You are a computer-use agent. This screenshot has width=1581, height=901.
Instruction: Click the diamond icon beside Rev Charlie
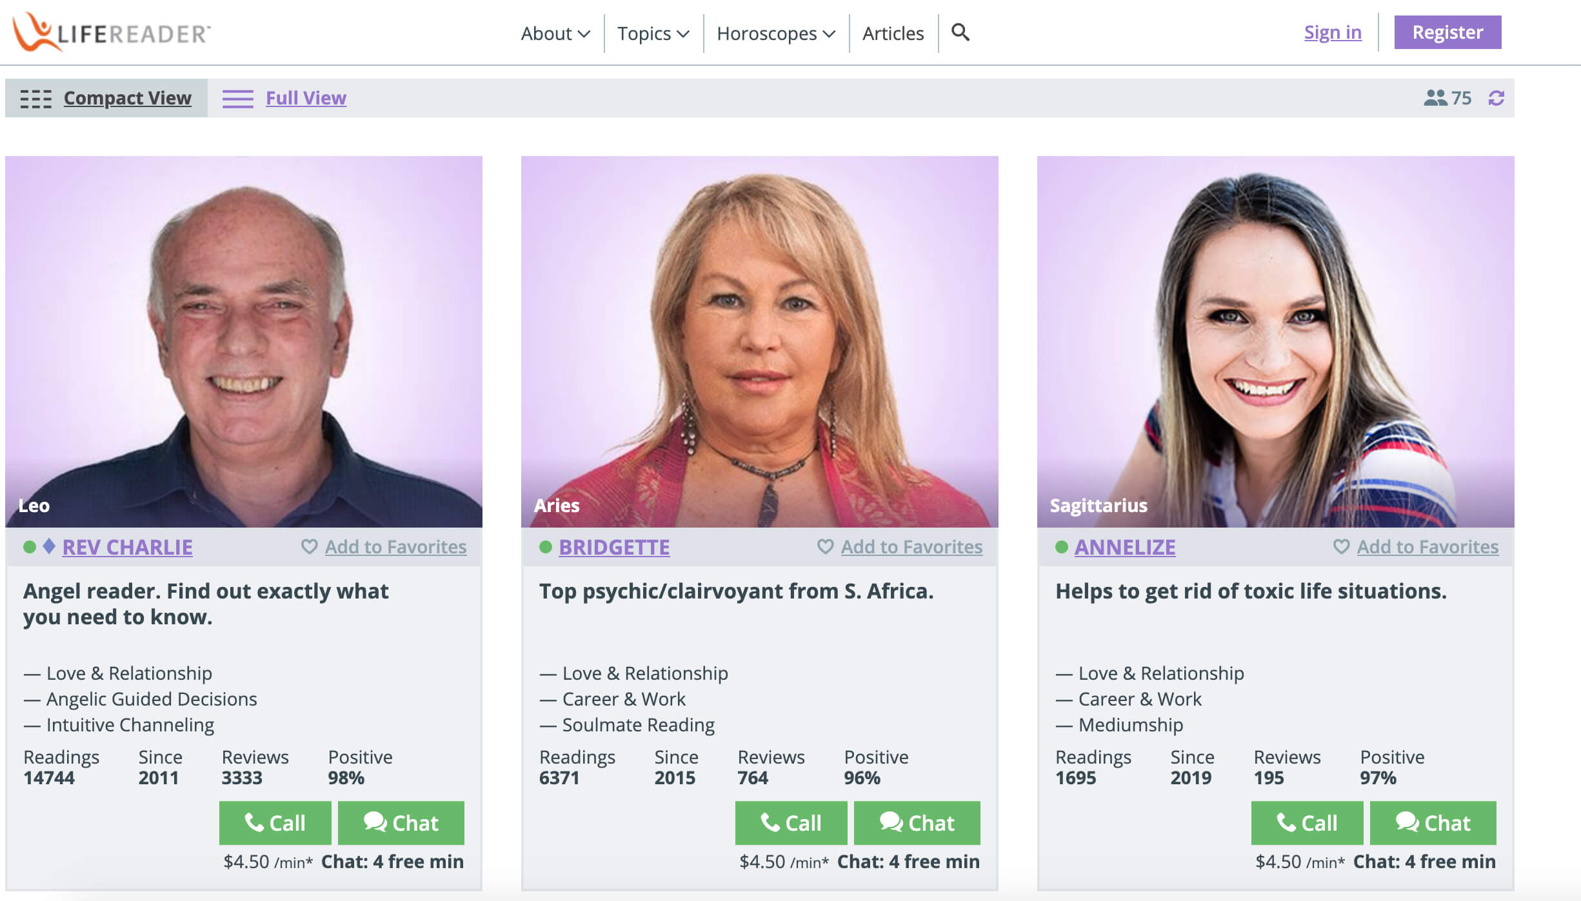[48, 547]
